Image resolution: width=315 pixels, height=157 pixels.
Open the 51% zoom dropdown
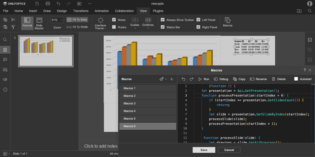click(x=57, y=20)
